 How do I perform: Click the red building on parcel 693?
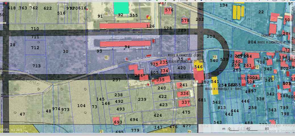coord(116,121)
